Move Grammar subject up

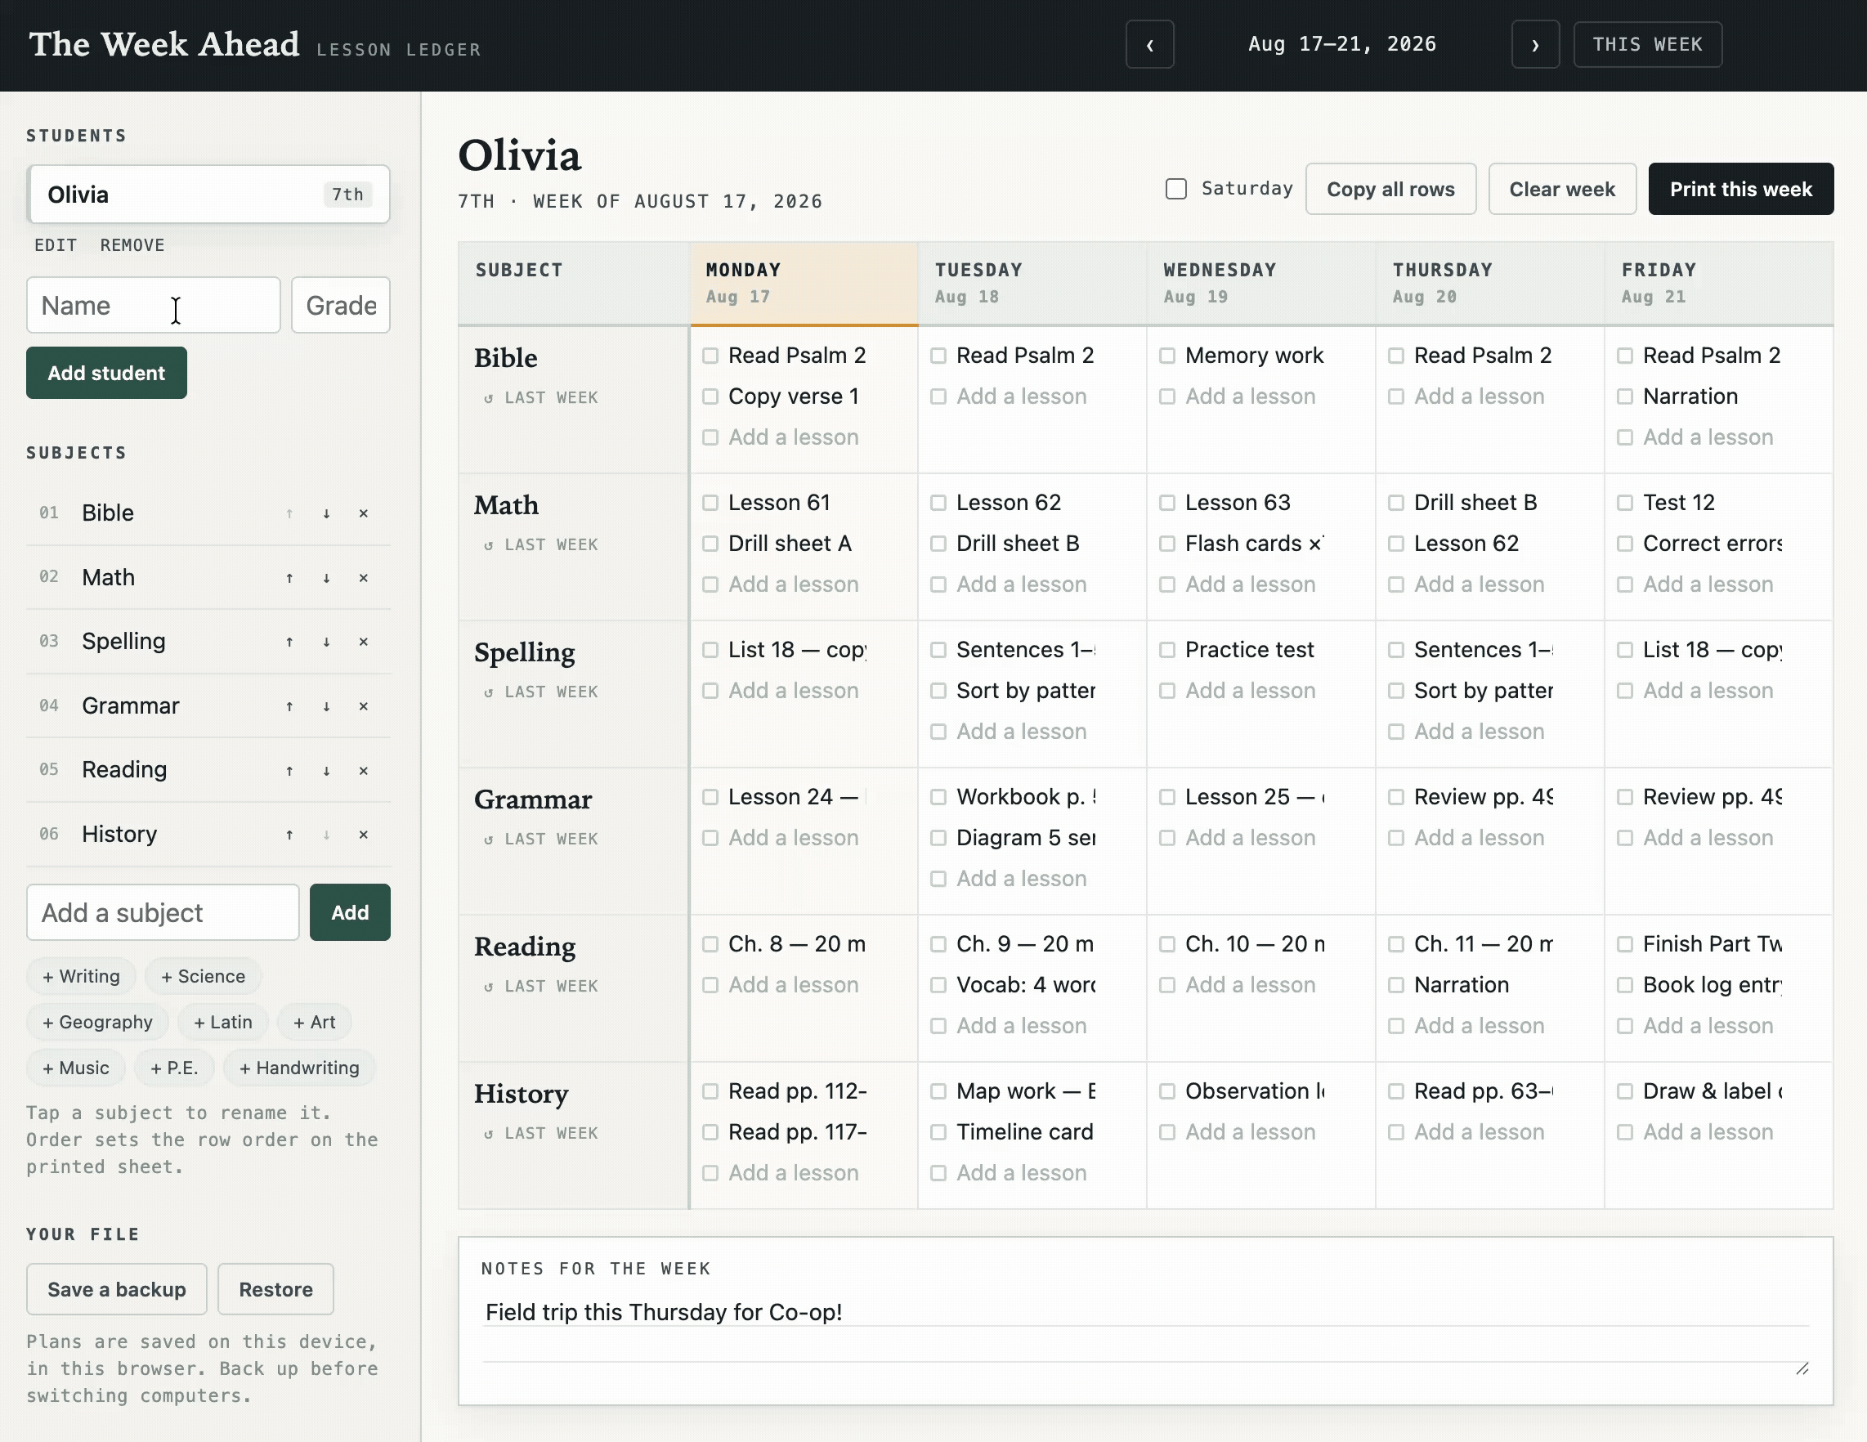pyautogui.click(x=290, y=706)
